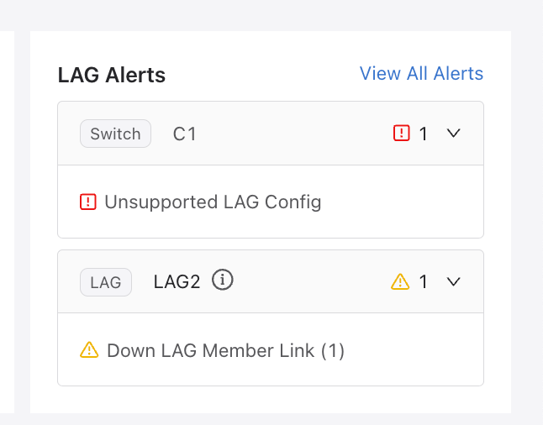Open the View All Alerts link
The height and width of the screenshot is (425, 543).
tap(421, 74)
